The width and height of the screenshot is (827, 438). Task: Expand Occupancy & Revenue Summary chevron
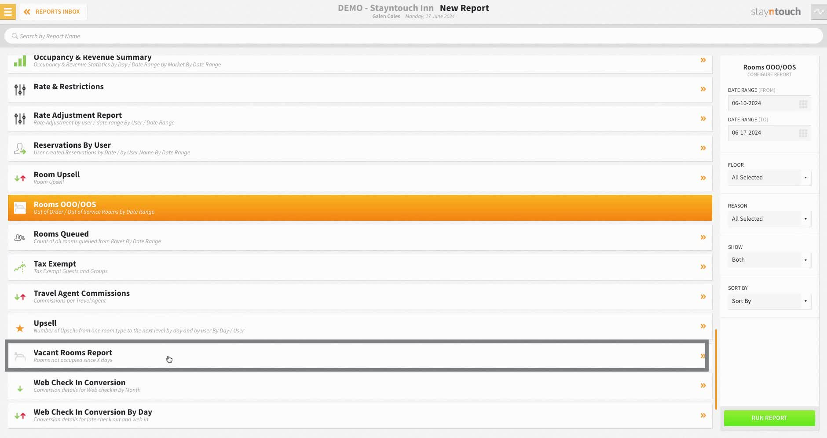[x=703, y=60]
